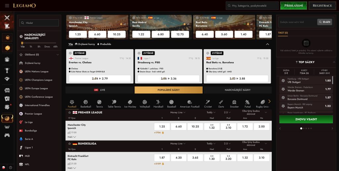339x171 pixels.
Task: Switch to the LIVE tab
Action: [x=100, y=90]
